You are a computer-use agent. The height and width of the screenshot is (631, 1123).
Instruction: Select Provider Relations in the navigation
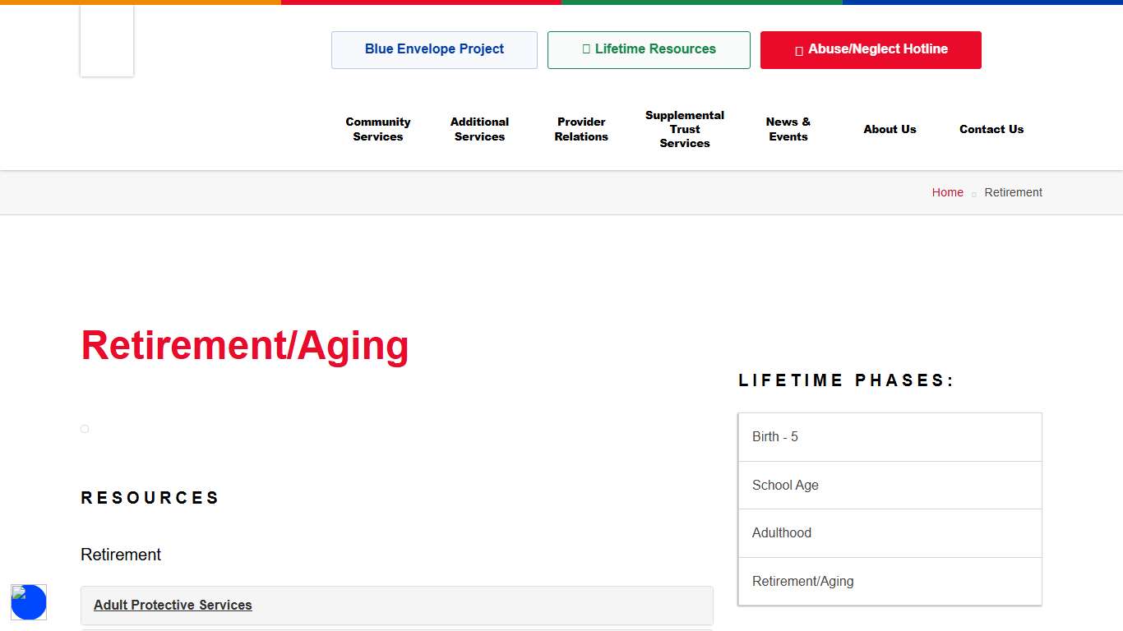tap(581, 129)
